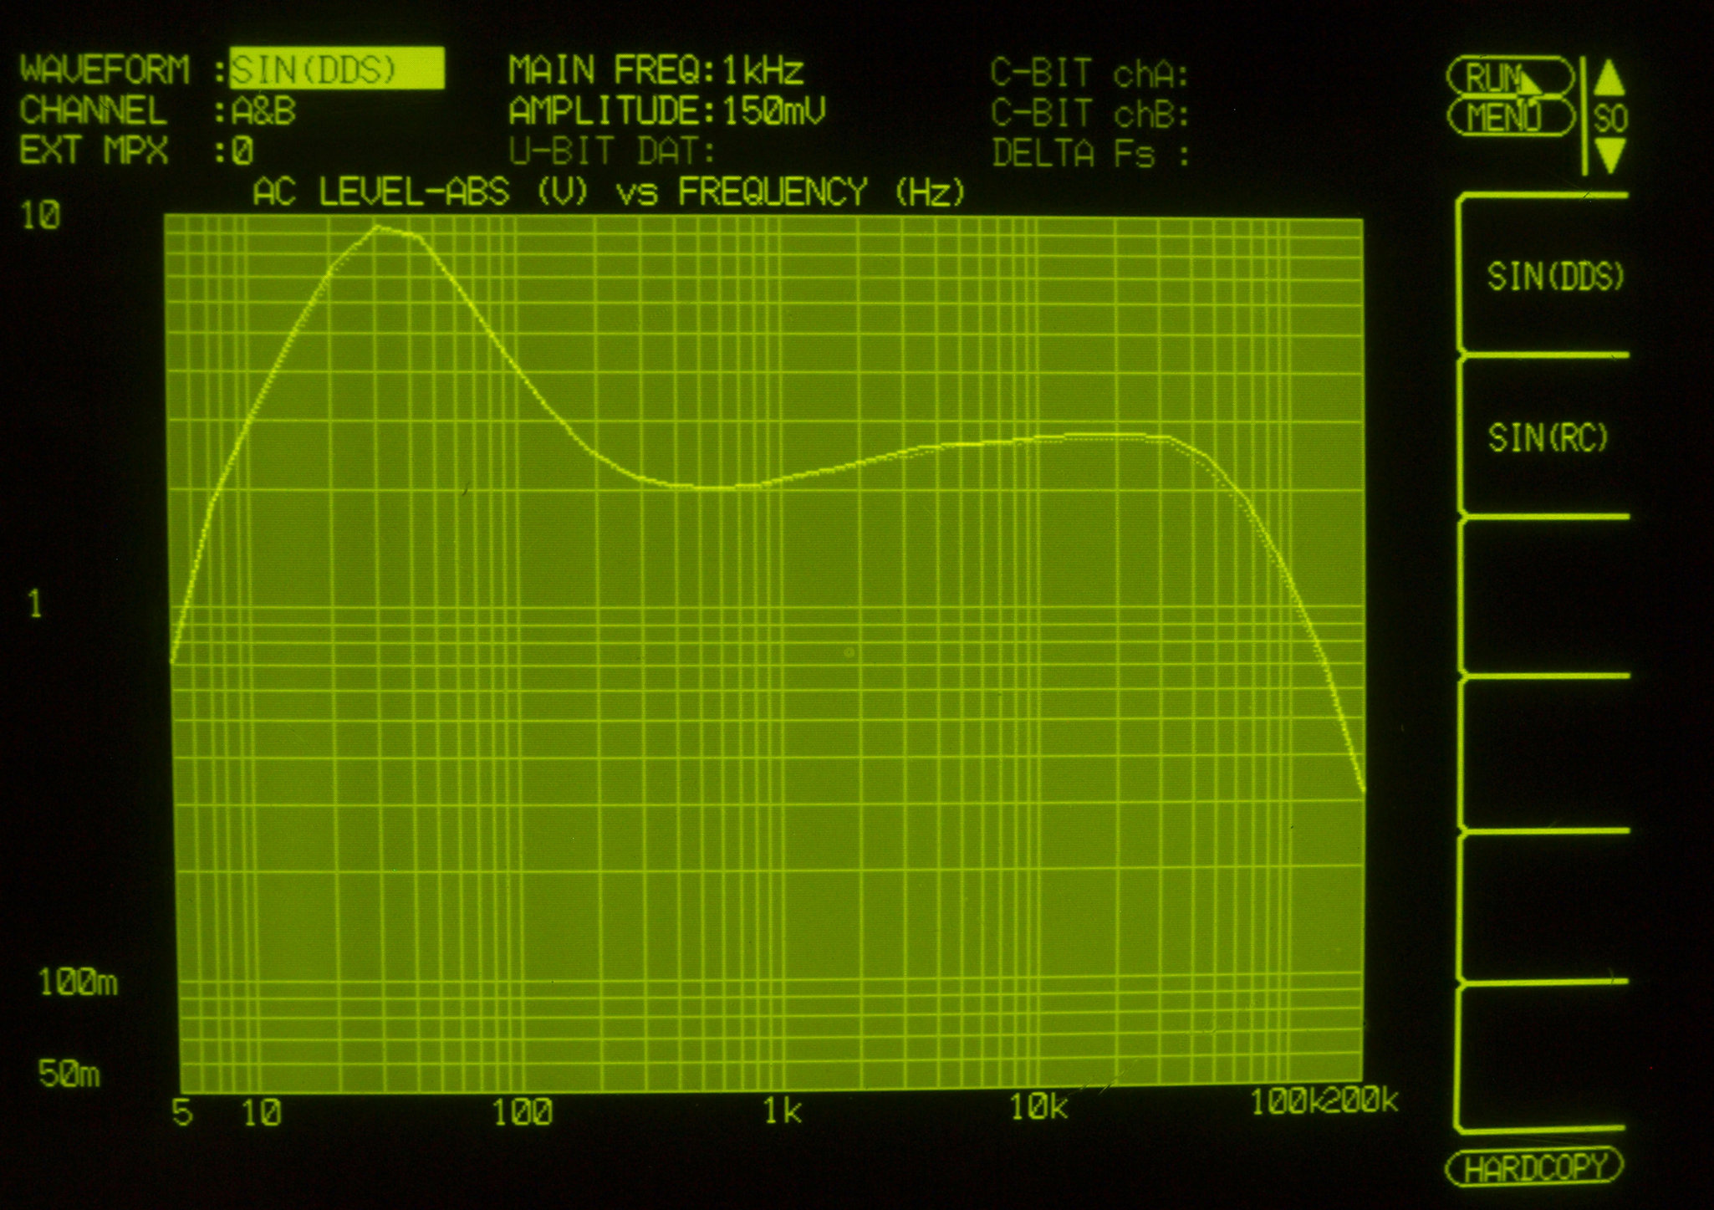Click the 1k label on frequency axis
Screen dimensions: 1714x1210
782,1110
